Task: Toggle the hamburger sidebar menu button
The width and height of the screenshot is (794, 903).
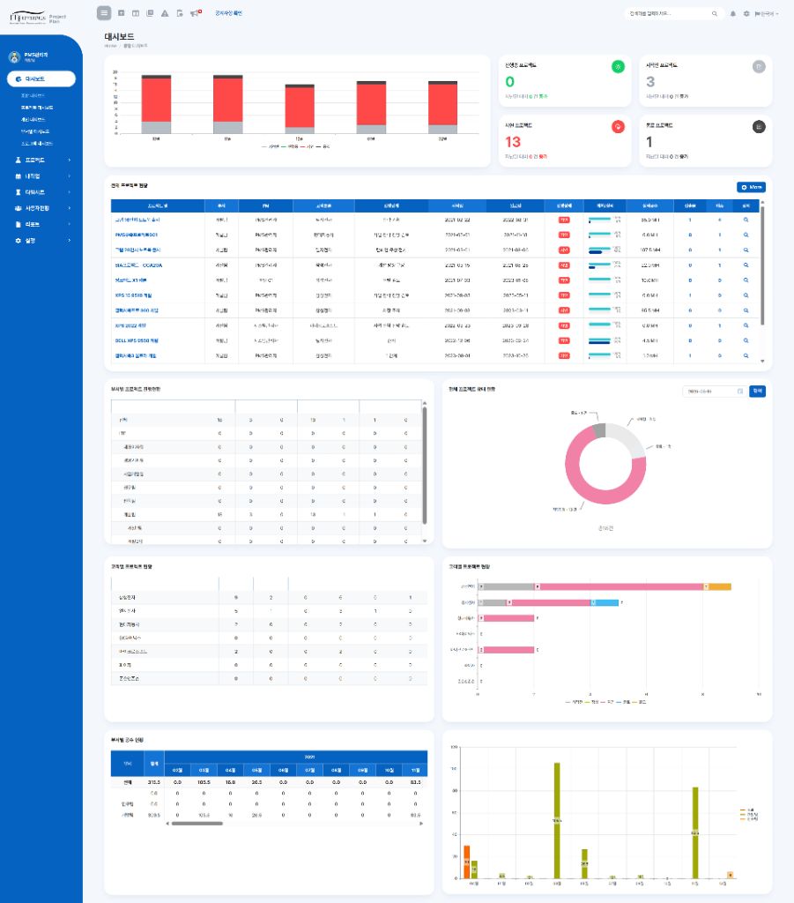Action: pyautogui.click(x=104, y=12)
